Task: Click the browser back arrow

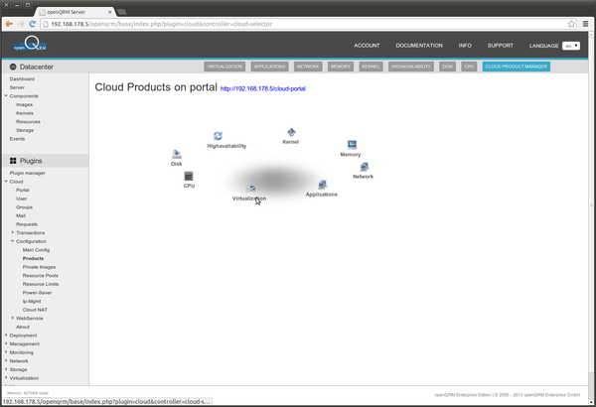Action: click(9, 24)
